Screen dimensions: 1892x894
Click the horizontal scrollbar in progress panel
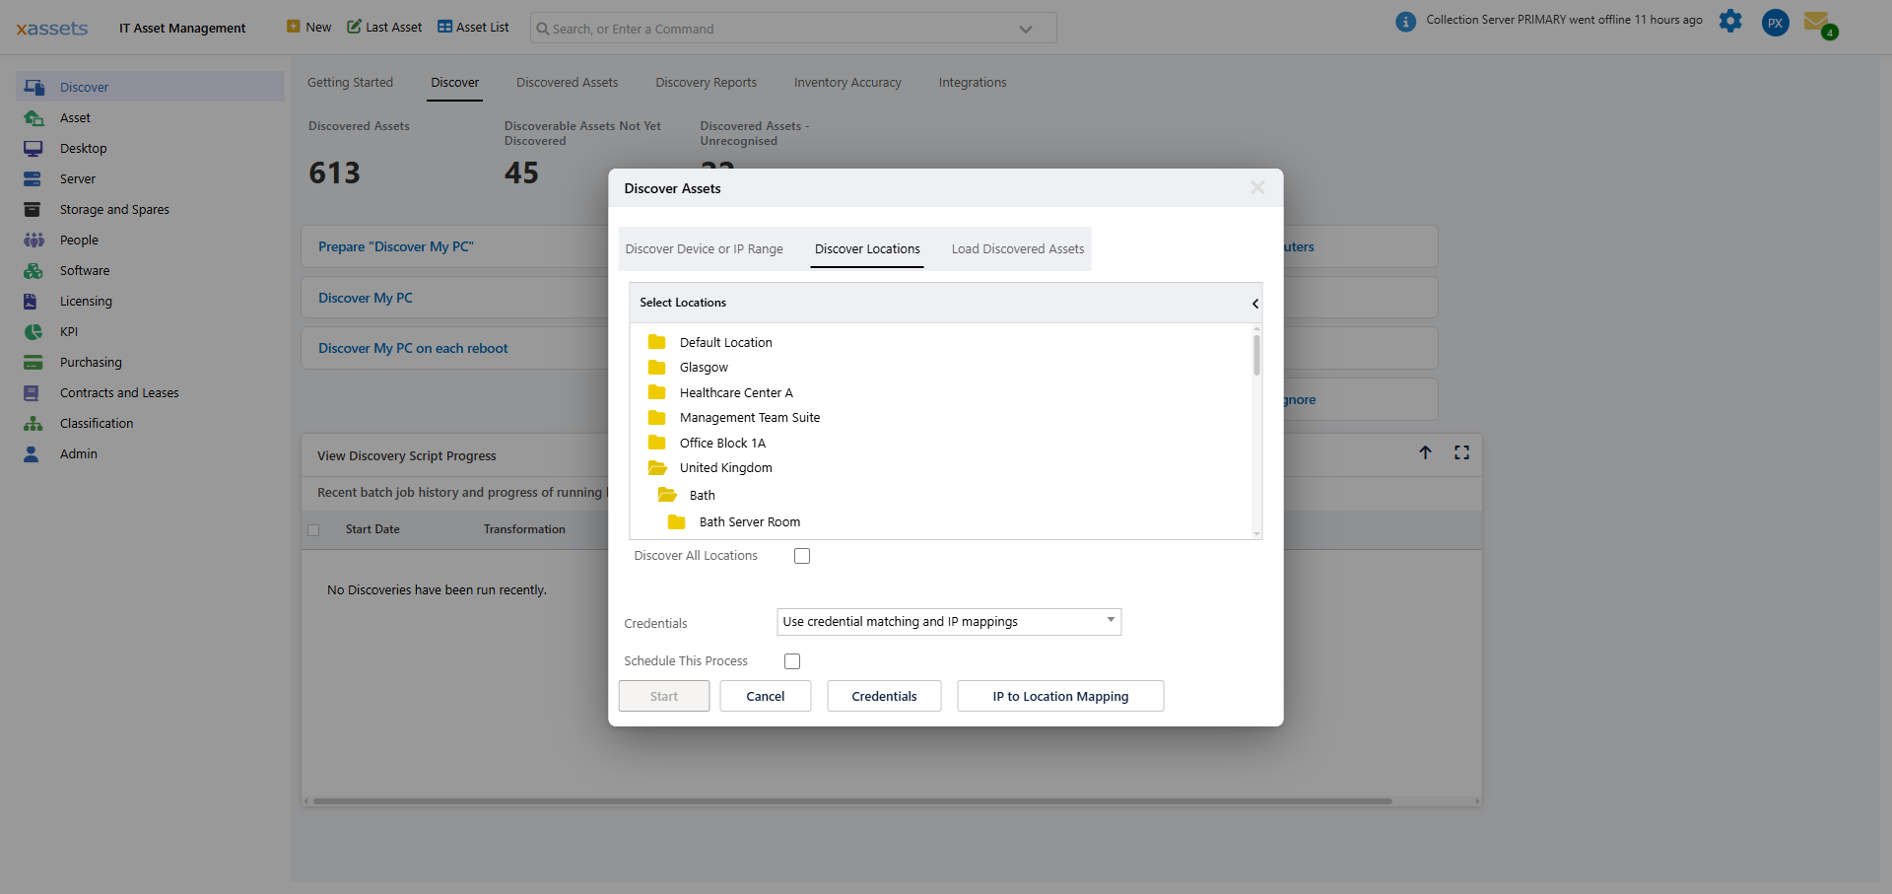pos(852,801)
